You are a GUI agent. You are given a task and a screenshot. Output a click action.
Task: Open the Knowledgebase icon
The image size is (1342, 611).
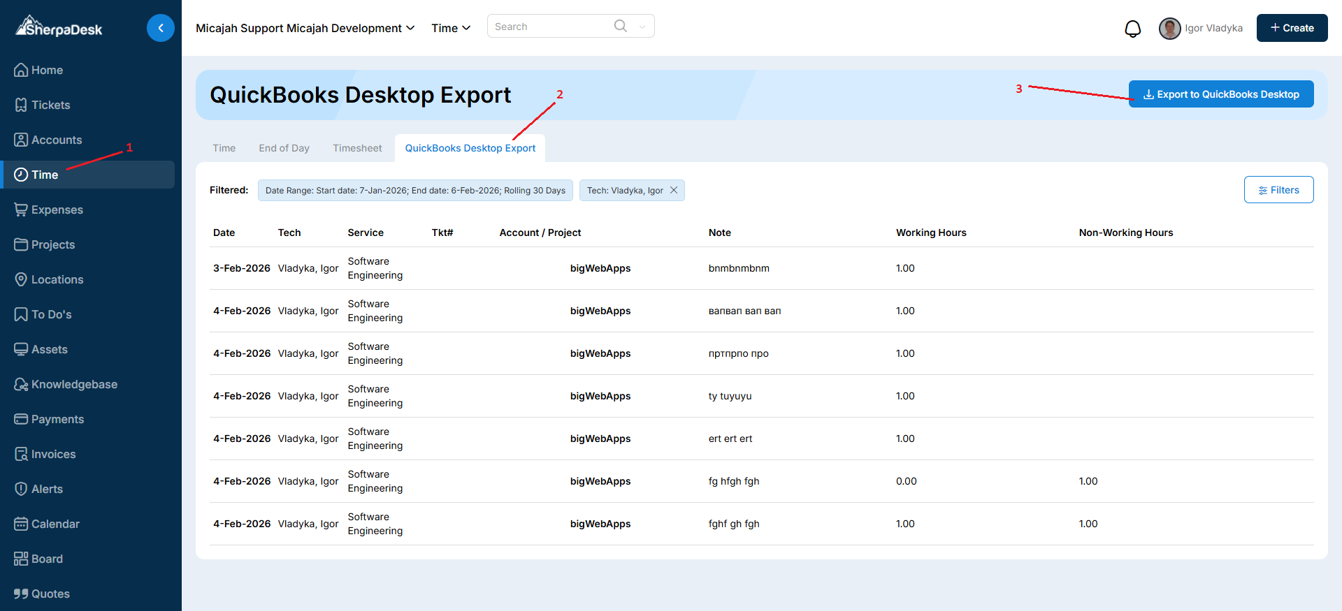(x=21, y=384)
